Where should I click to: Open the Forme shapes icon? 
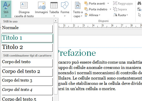(65, 5)
